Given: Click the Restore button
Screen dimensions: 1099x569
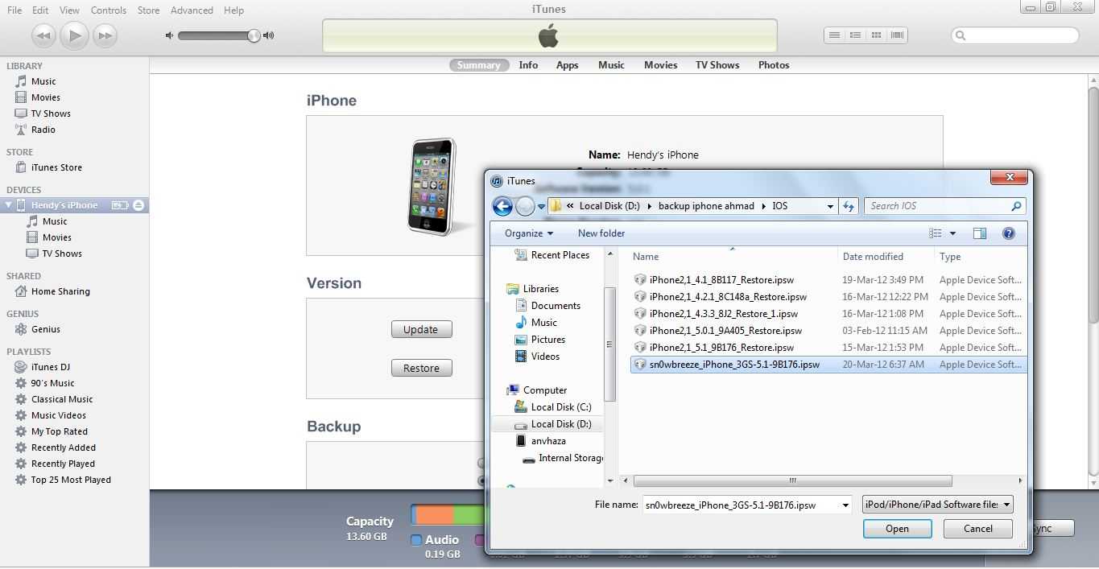Looking at the screenshot, I should [x=421, y=368].
